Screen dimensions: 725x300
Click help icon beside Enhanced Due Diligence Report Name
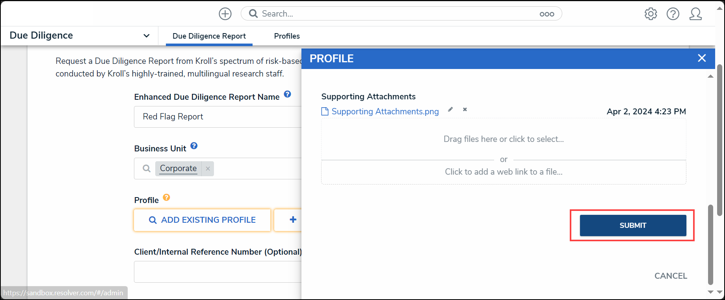[288, 94]
